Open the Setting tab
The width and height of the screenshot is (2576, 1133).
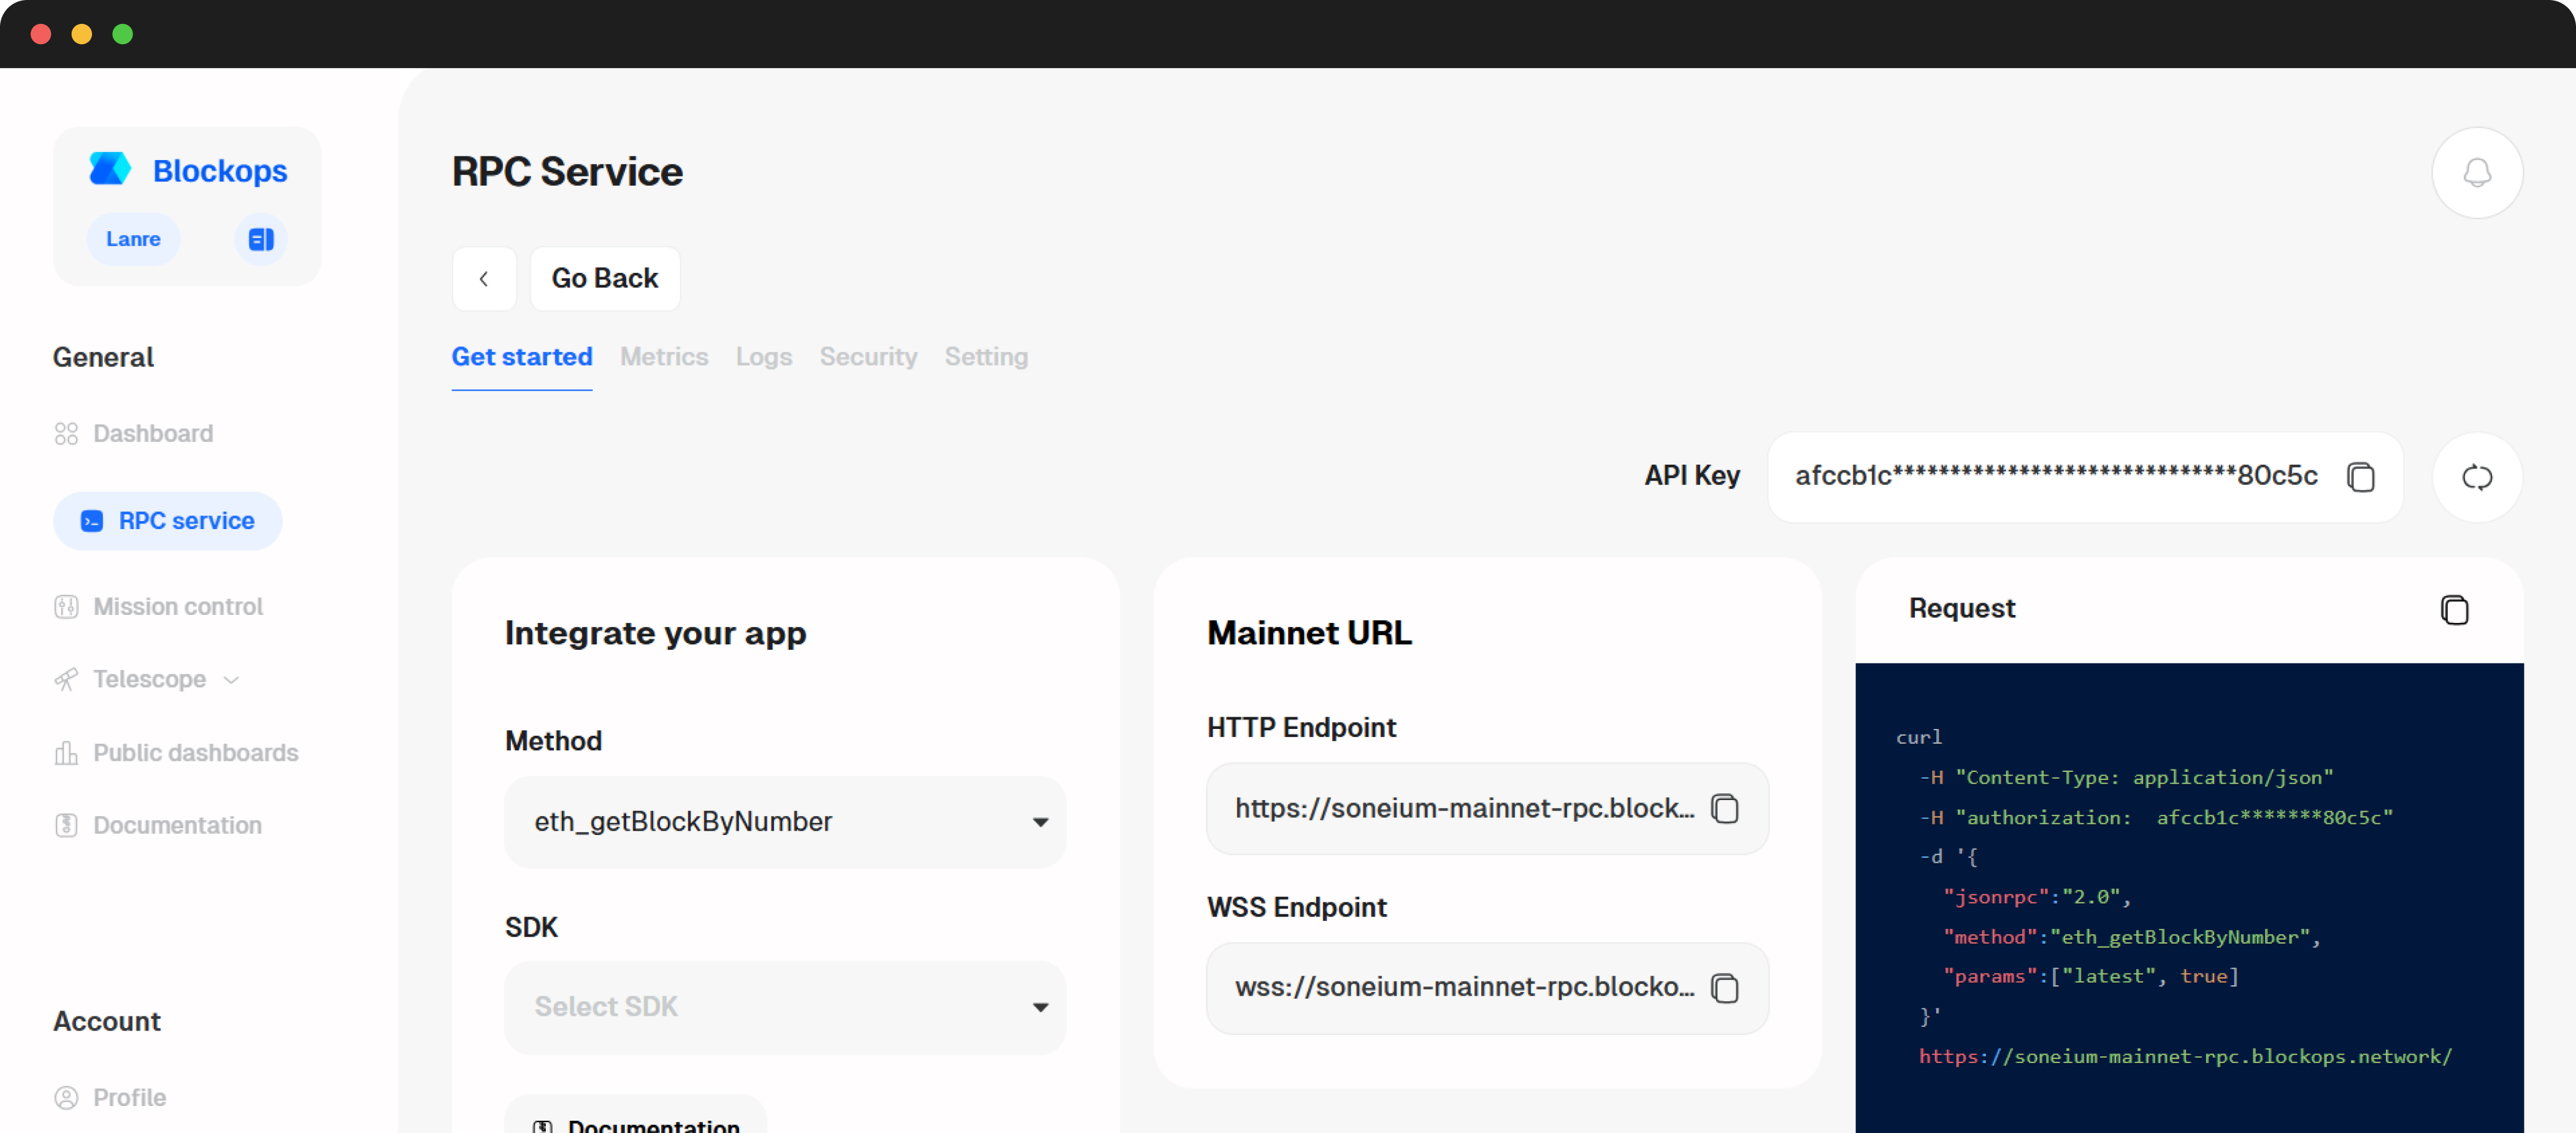[x=986, y=357]
